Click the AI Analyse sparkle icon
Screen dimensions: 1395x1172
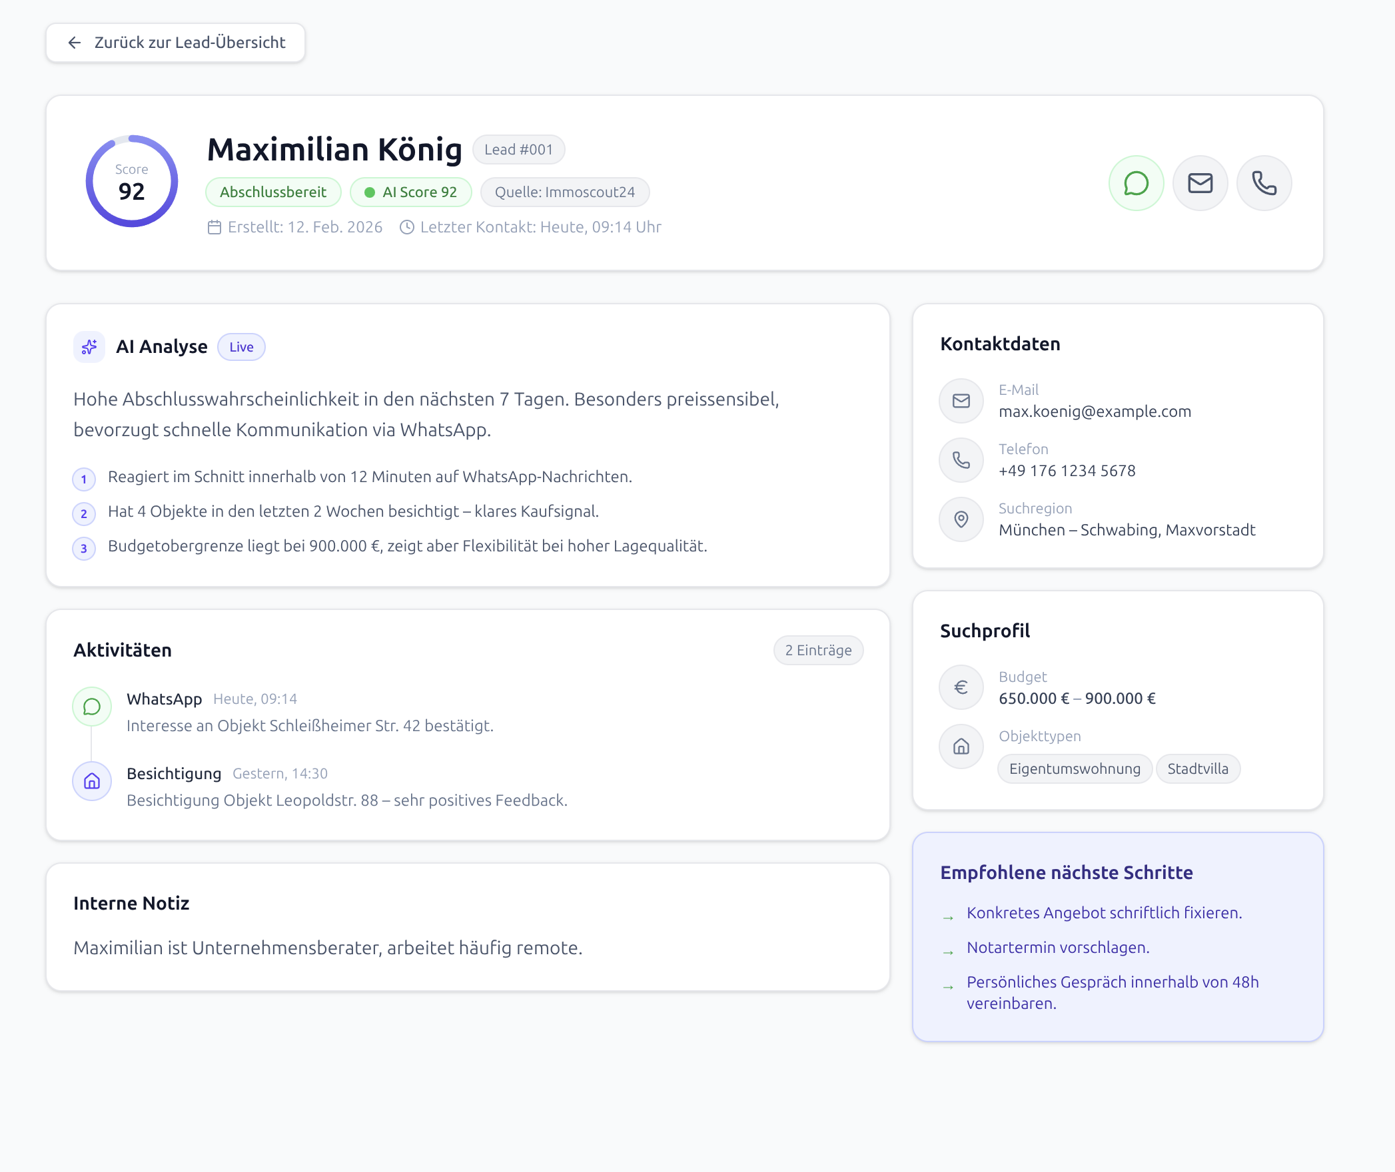pos(89,347)
